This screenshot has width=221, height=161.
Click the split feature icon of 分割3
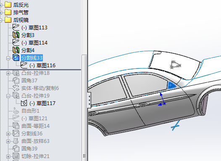tap(16, 35)
